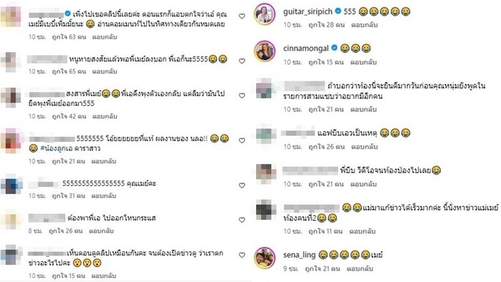Open the #น้องลูกเอ hashtag

[56, 149]
